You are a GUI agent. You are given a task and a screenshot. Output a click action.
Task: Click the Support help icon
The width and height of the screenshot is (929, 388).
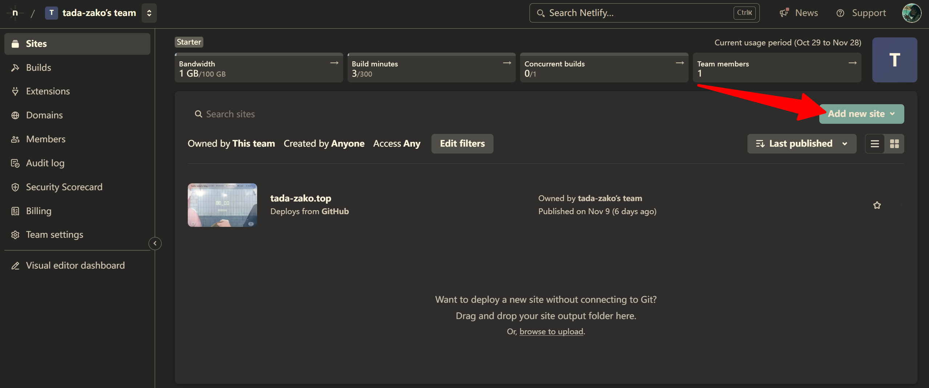point(840,13)
